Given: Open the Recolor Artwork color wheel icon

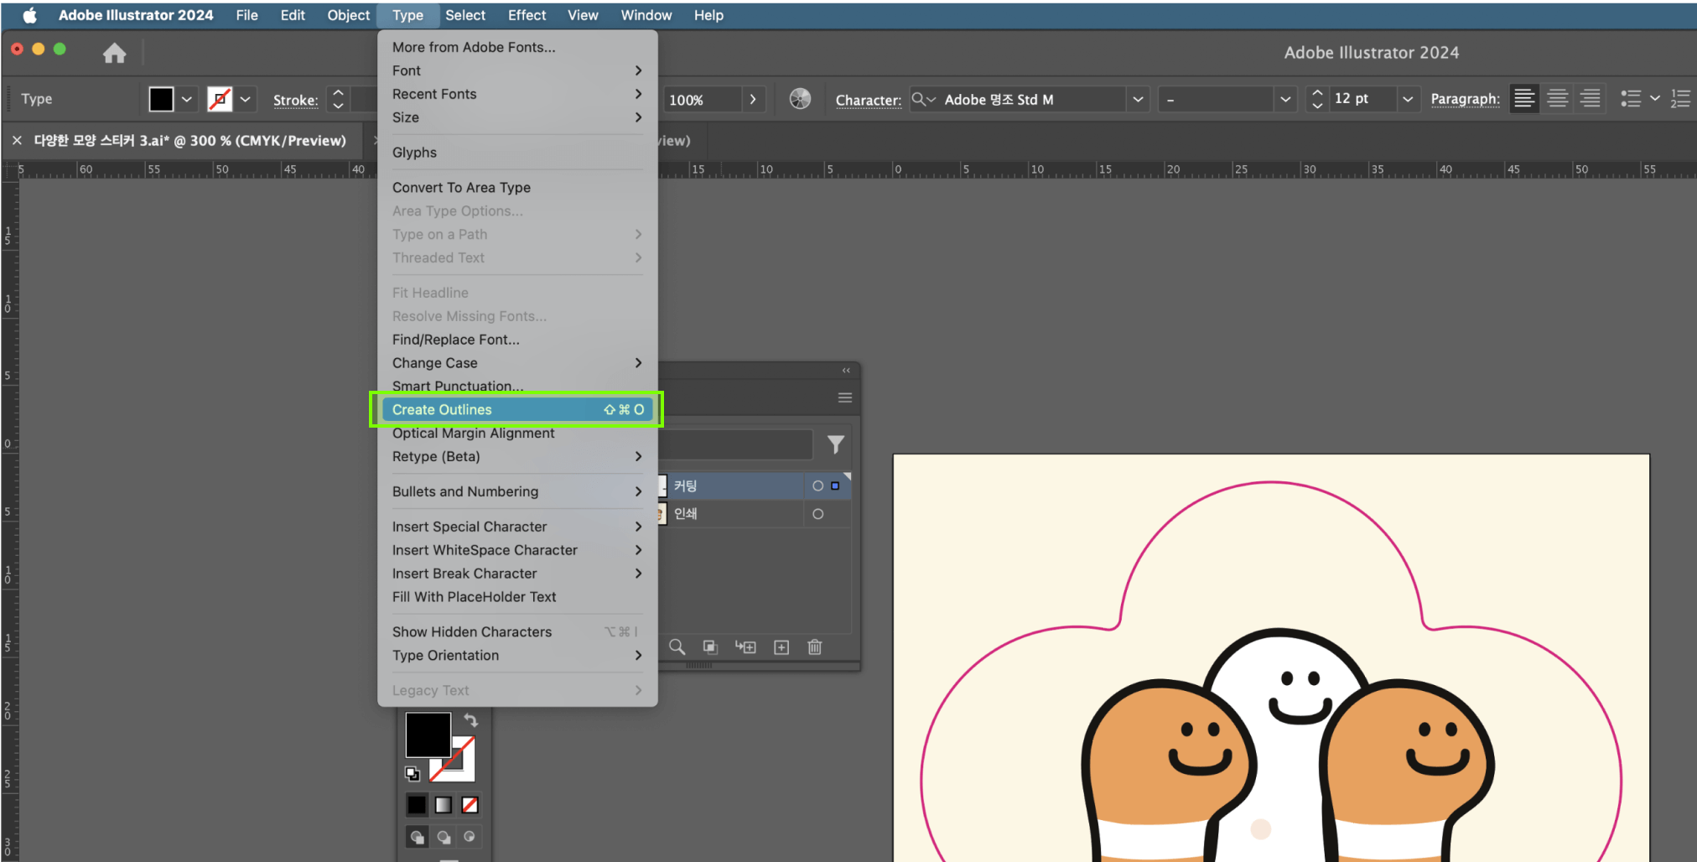Looking at the screenshot, I should pos(800,99).
